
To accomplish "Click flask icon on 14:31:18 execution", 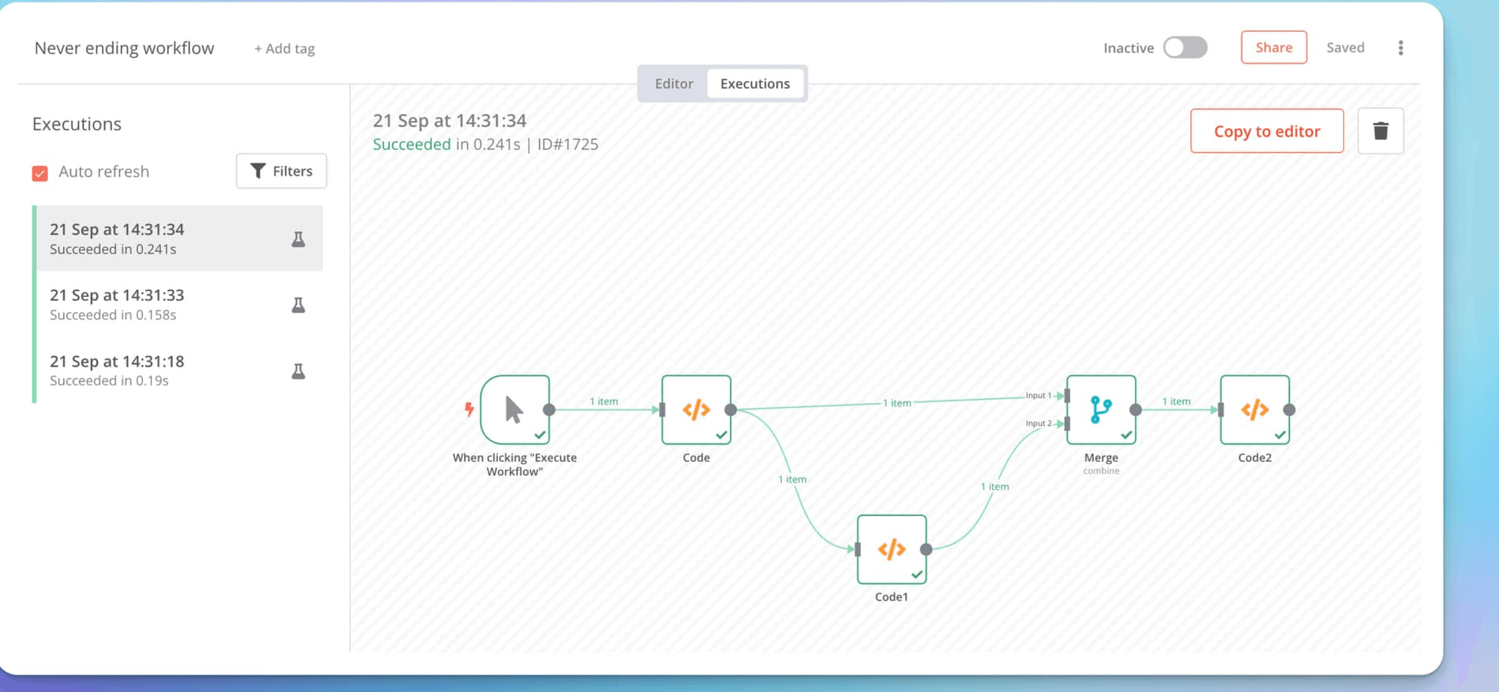I will pyautogui.click(x=298, y=371).
